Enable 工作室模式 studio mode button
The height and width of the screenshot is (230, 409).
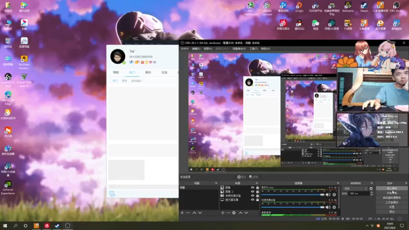392,202
